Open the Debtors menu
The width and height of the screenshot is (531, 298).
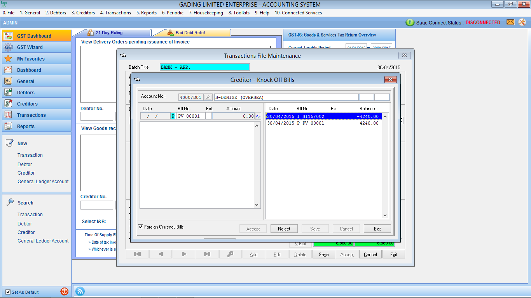pyautogui.click(x=56, y=13)
